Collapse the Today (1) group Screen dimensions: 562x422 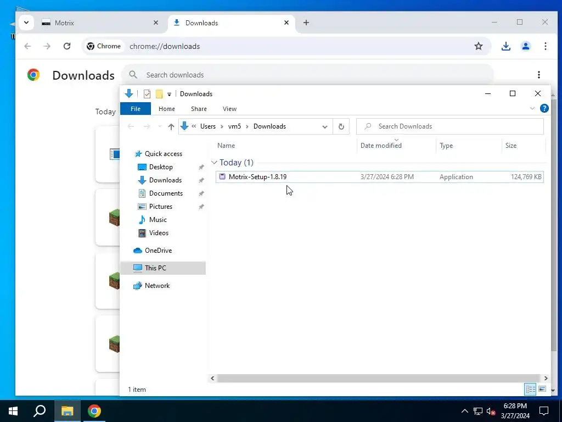215,163
